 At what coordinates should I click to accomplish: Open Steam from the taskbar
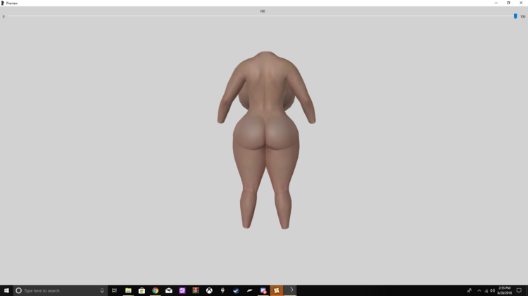tap(236, 290)
